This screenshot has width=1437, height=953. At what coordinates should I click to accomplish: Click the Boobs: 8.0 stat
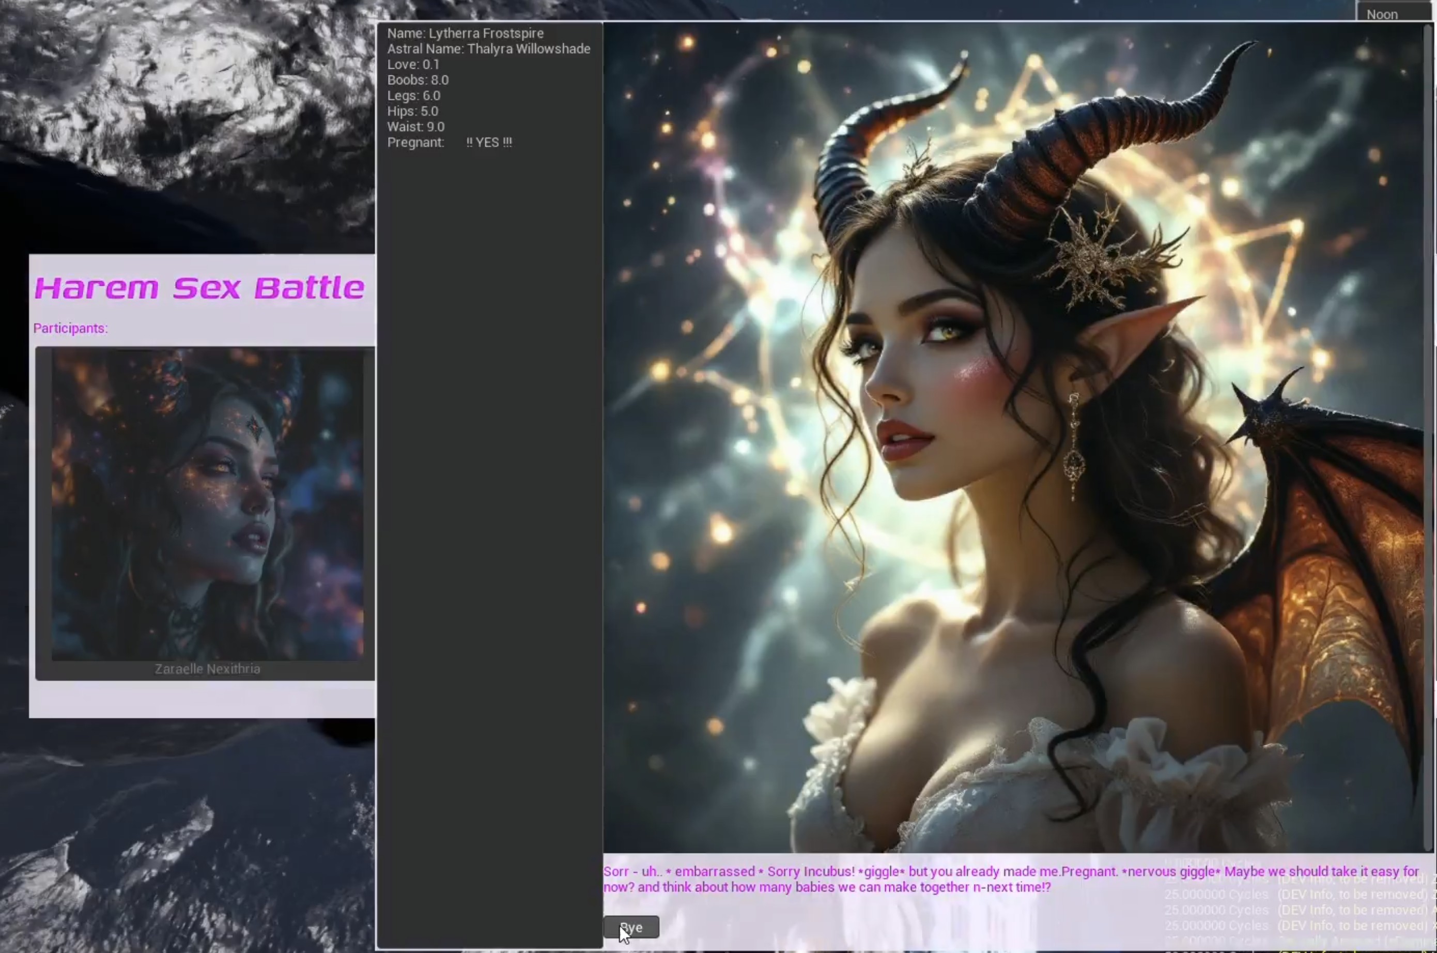[418, 80]
